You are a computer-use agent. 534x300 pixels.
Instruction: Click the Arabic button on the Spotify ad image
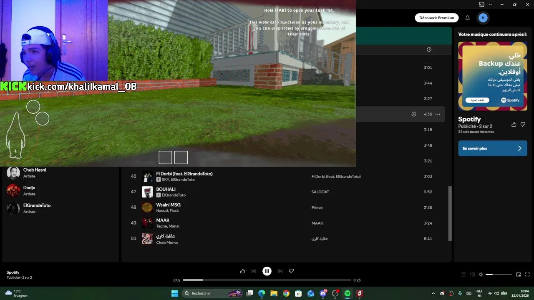pyautogui.click(x=477, y=100)
